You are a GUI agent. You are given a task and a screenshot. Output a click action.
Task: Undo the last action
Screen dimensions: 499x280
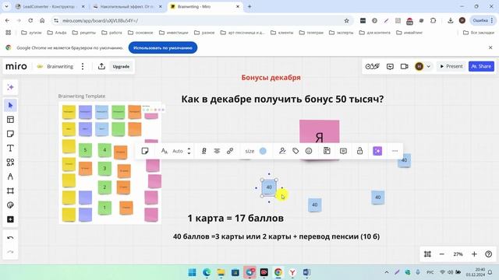(x=10, y=238)
